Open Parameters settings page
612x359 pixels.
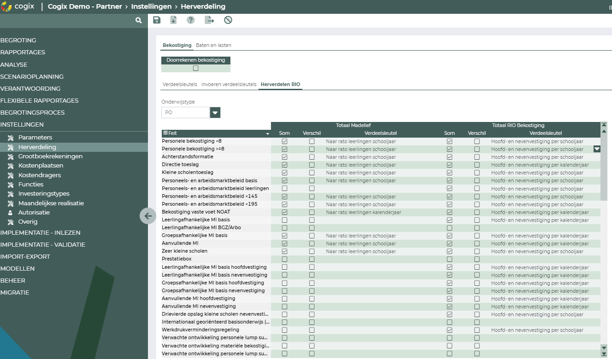[x=35, y=138]
